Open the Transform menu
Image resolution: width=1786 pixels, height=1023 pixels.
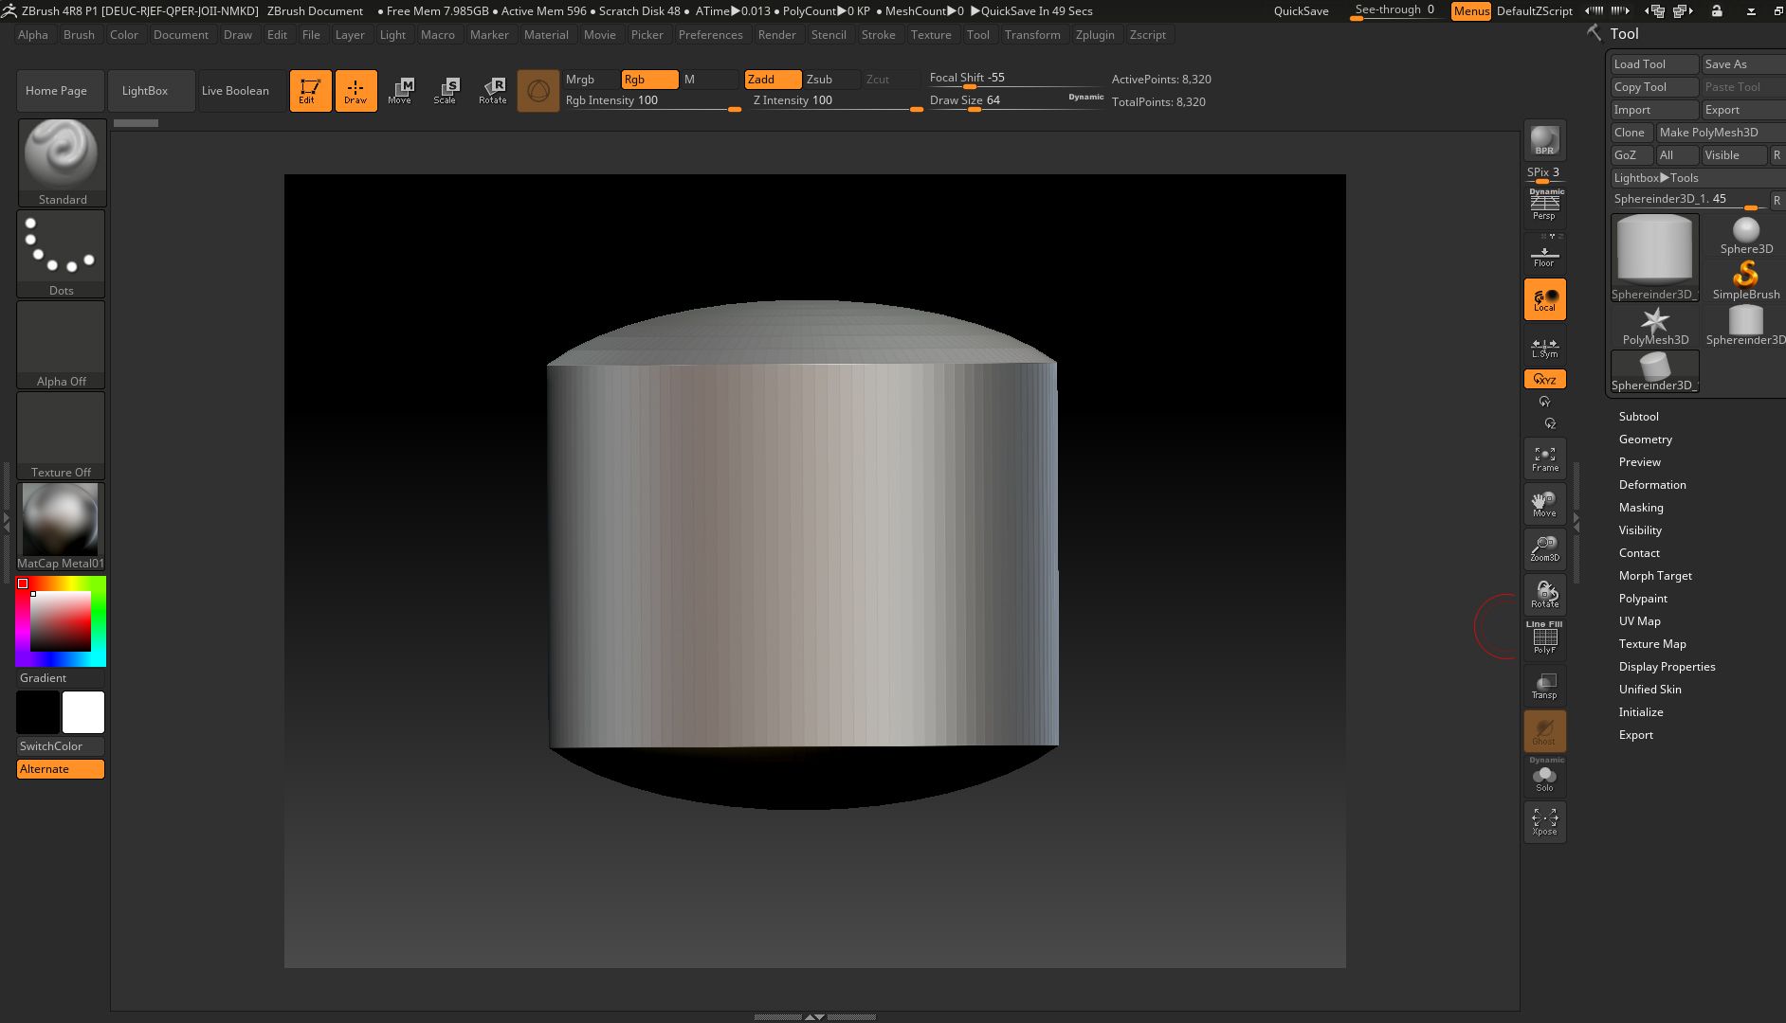[x=1032, y=35]
